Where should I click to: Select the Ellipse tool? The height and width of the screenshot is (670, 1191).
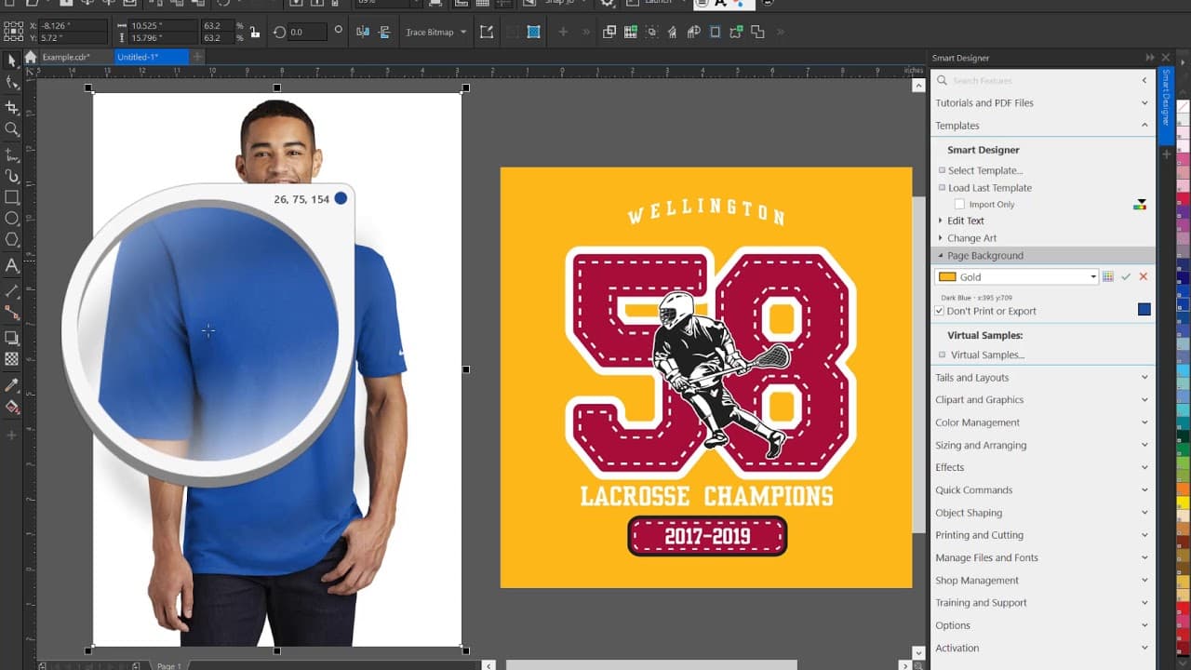(x=12, y=220)
